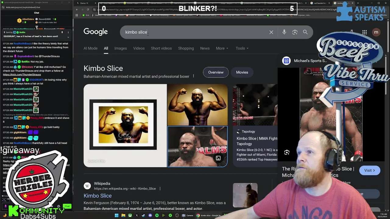
Task: Launch Steam from the taskbar
Action: click(144, 215)
